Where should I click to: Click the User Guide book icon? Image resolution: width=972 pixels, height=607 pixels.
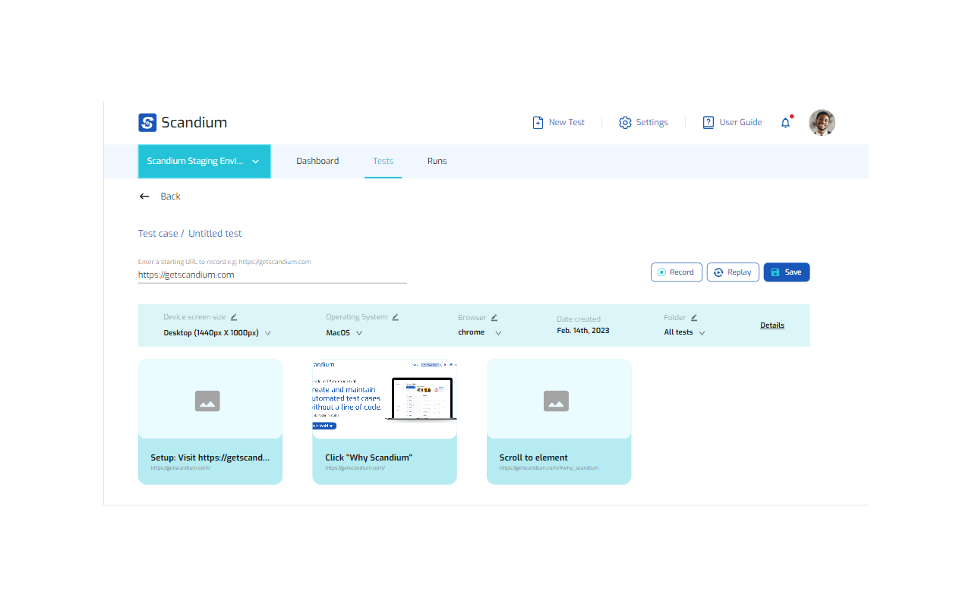coord(708,123)
